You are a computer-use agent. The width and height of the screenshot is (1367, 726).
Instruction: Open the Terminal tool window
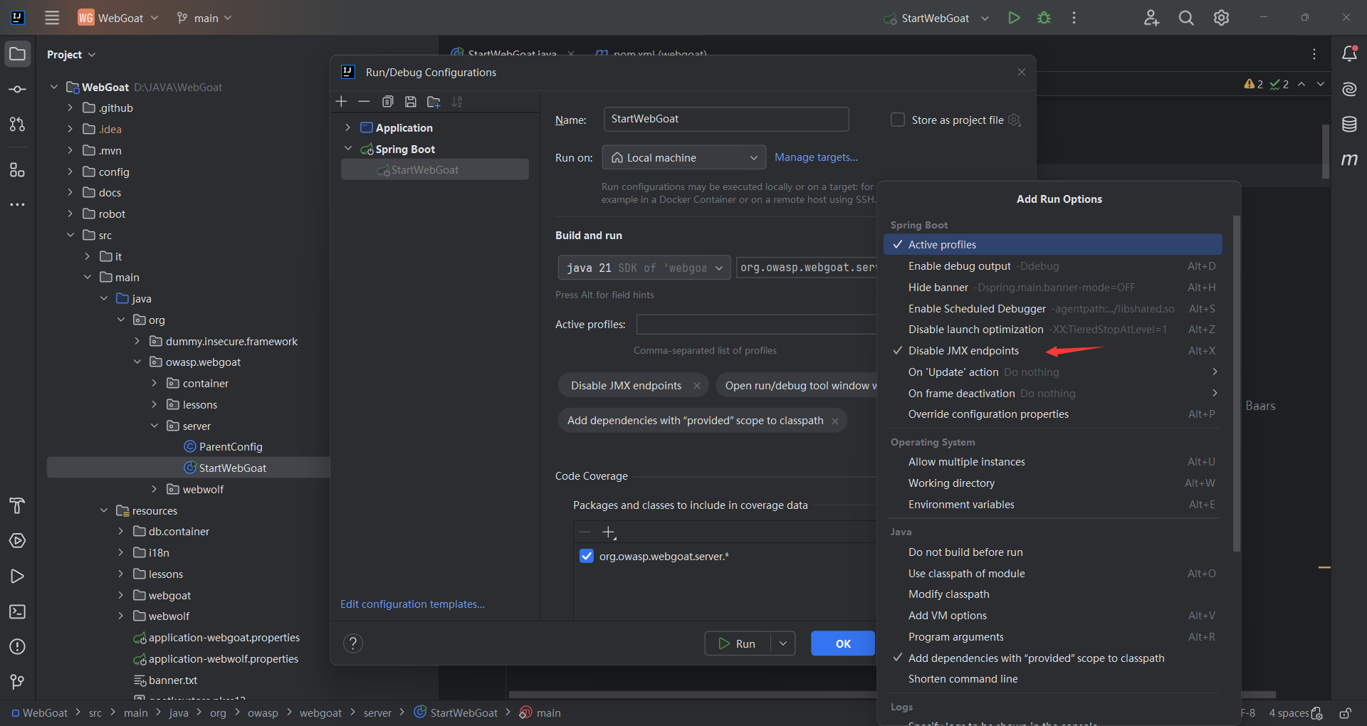[x=18, y=612]
